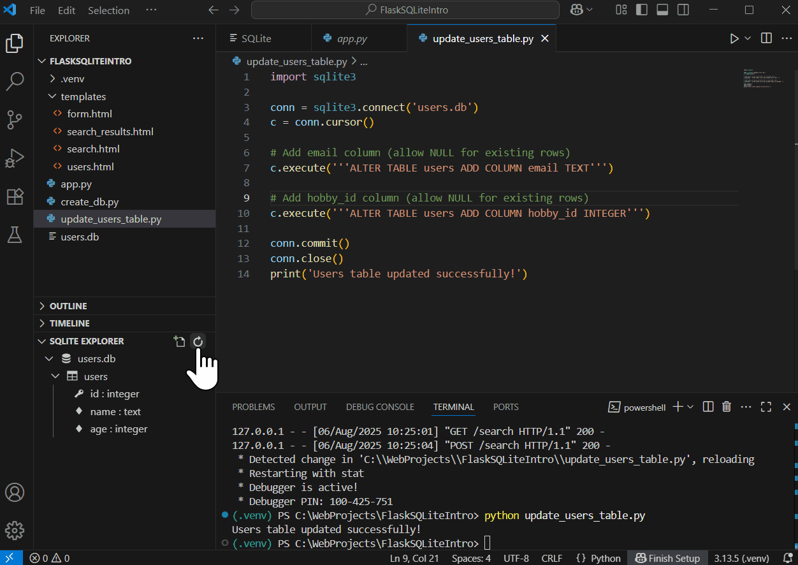
Task: Toggle the bottom panel layout button
Action: (662, 10)
